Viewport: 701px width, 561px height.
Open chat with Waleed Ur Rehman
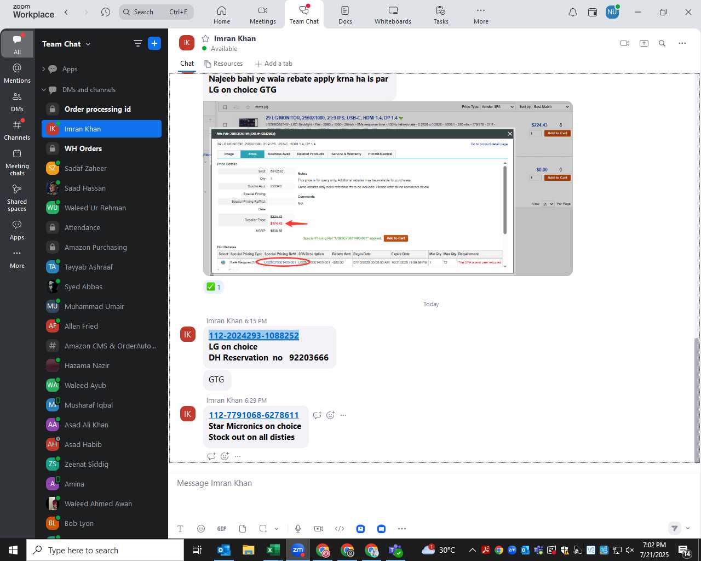tap(101, 208)
